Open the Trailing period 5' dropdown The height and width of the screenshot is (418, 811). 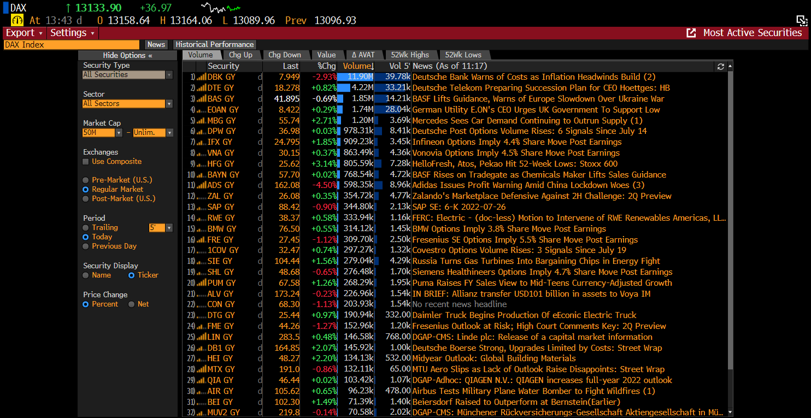tap(161, 228)
